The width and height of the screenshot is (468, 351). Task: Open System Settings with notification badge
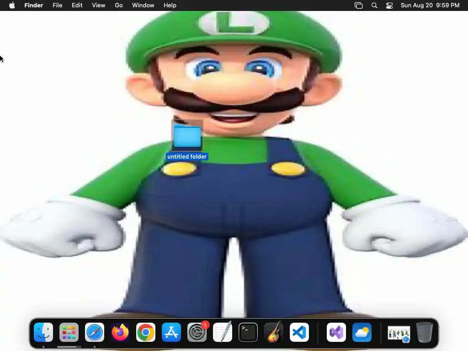pyautogui.click(x=197, y=332)
